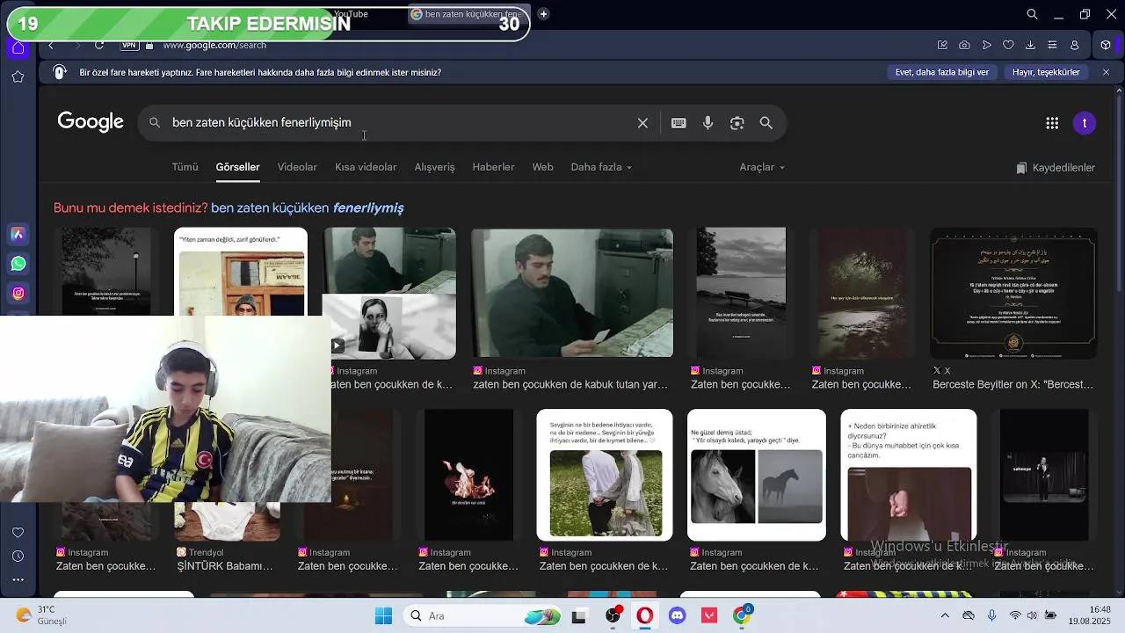
Task: Open downloads from browser toolbar
Action: (x=1030, y=45)
